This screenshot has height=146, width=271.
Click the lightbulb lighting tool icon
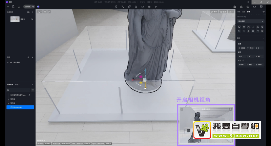click(116, 6)
